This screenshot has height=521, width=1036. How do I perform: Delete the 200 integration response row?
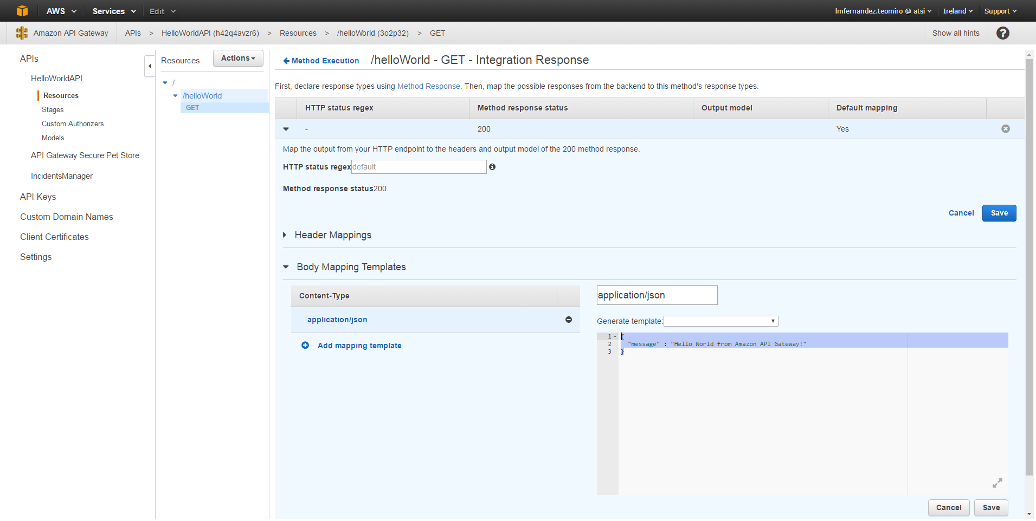(1006, 129)
